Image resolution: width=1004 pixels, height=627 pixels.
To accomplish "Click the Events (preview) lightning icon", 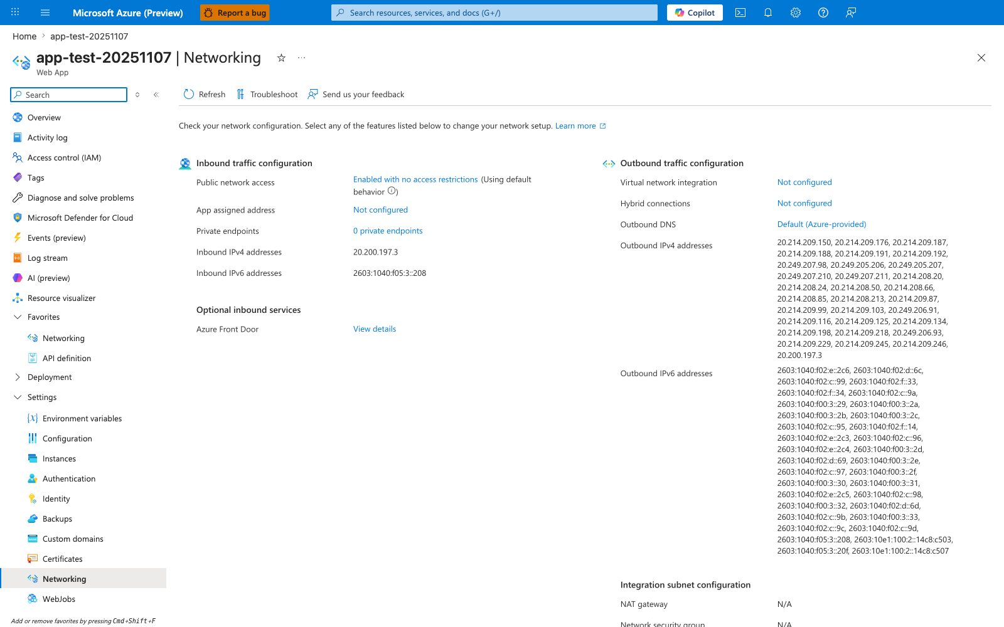I will [x=18, y=238].
